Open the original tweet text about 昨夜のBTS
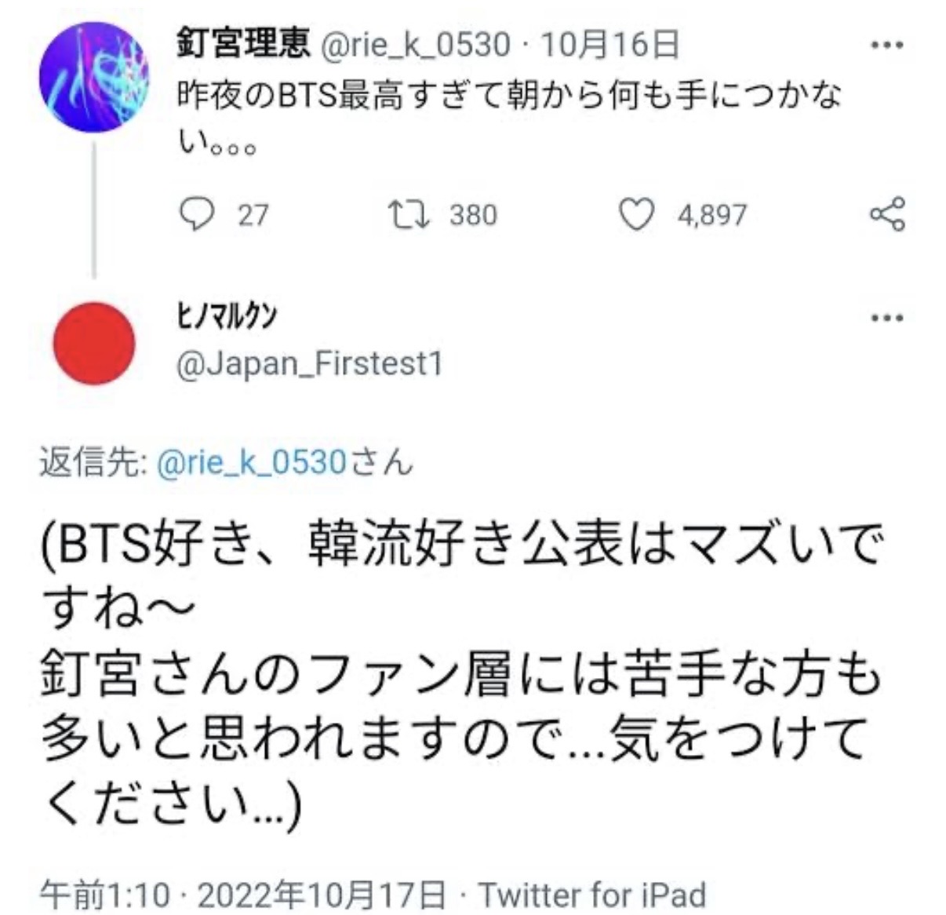This screenshot has width=946, height=915. click(510, 97)
